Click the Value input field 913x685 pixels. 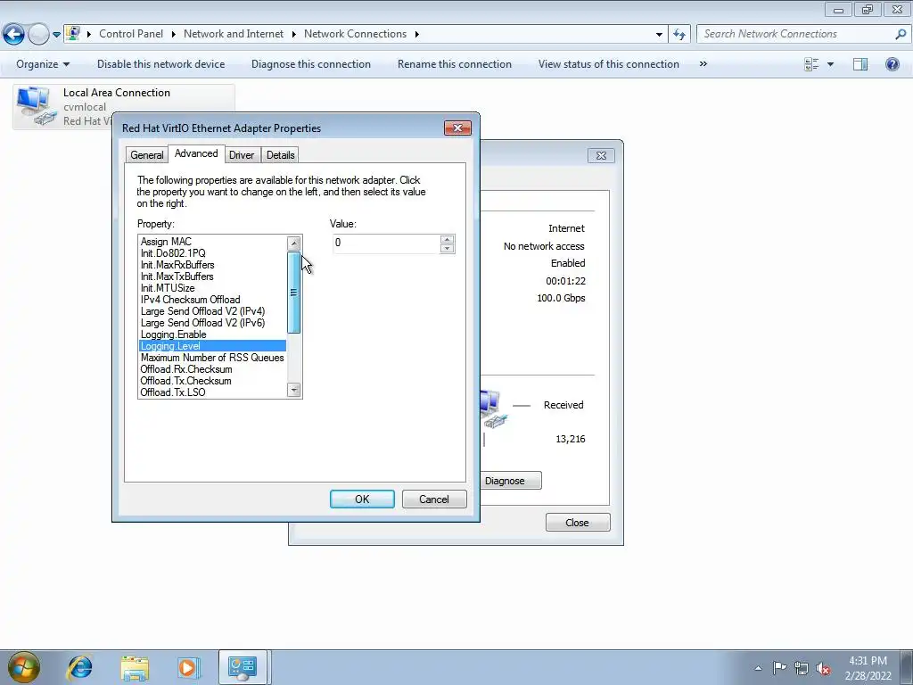coord(385,243)
